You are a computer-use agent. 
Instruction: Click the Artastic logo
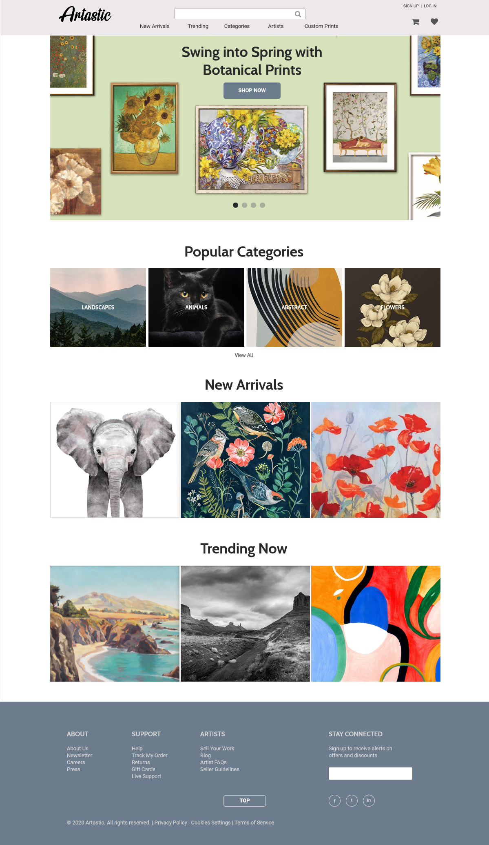[85, 15]
